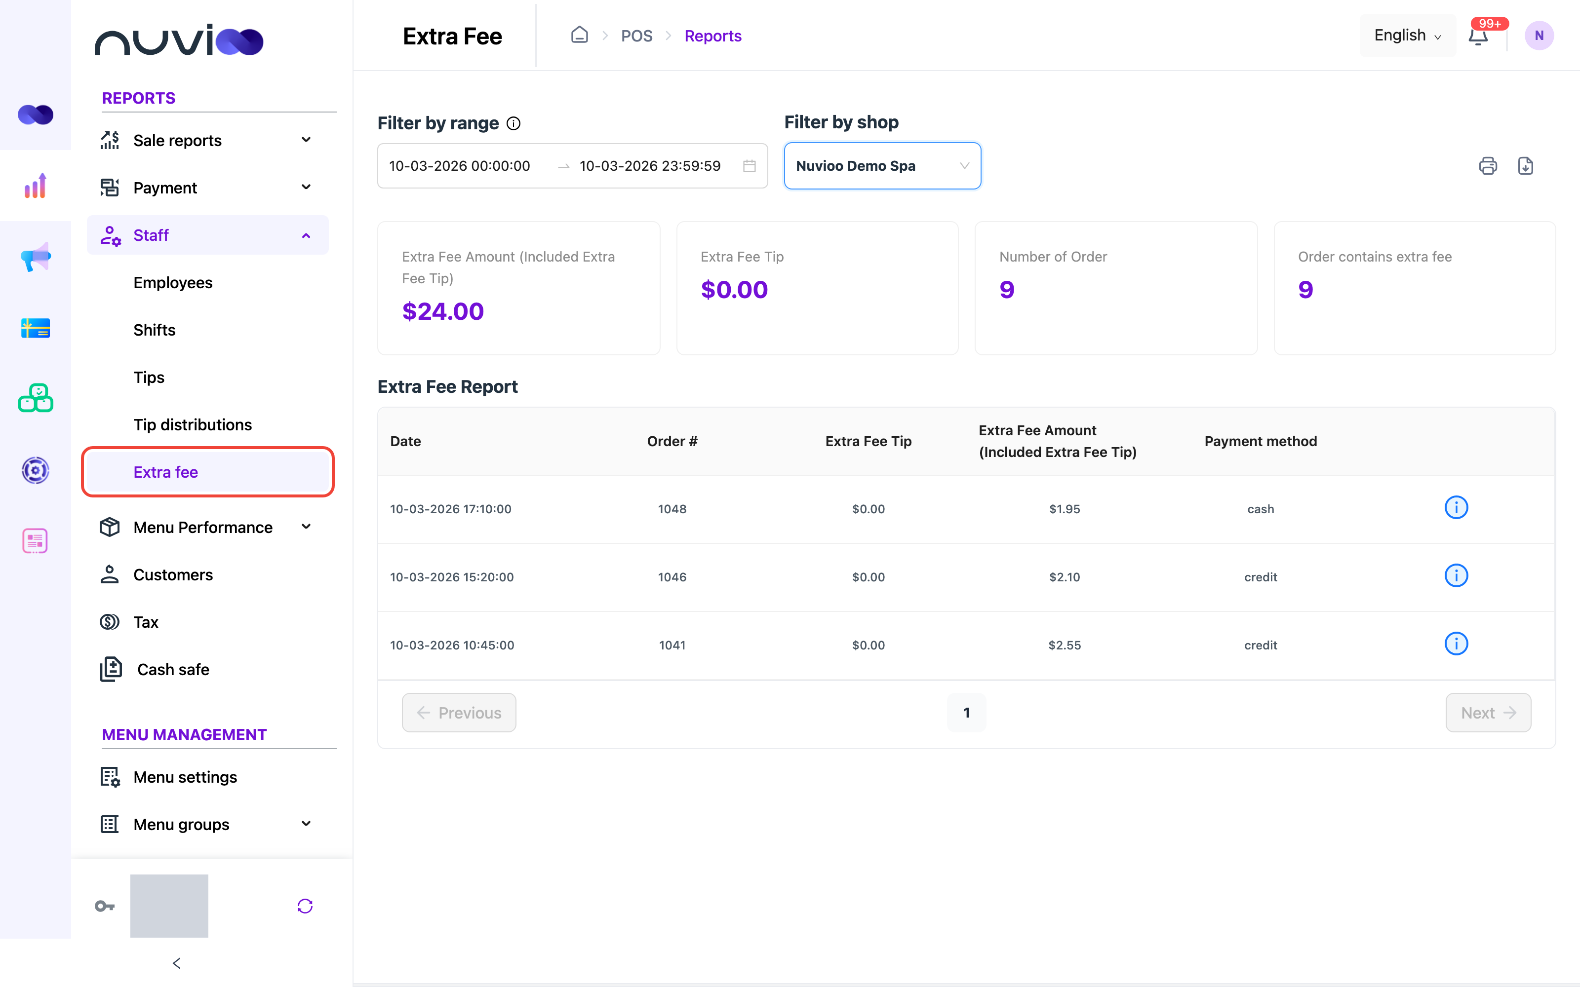
Task: Click the info icon next to Filter by range
Action: [x=514, y=123]
